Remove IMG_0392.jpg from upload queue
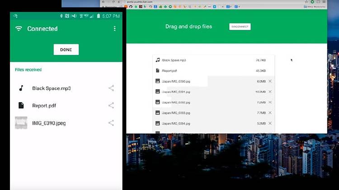Image resolution: width=339 pixels, height=190 pixels. point(270,102)
